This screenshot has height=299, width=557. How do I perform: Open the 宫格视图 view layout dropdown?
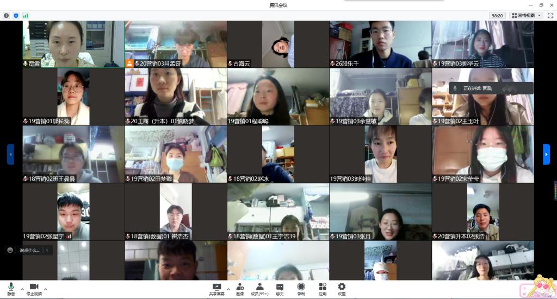(526, 16)
